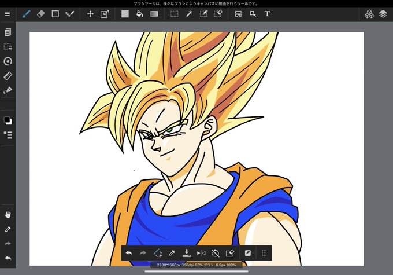
Task: Open the Edit menu page icon in sidebar
Action: [8, 32]
